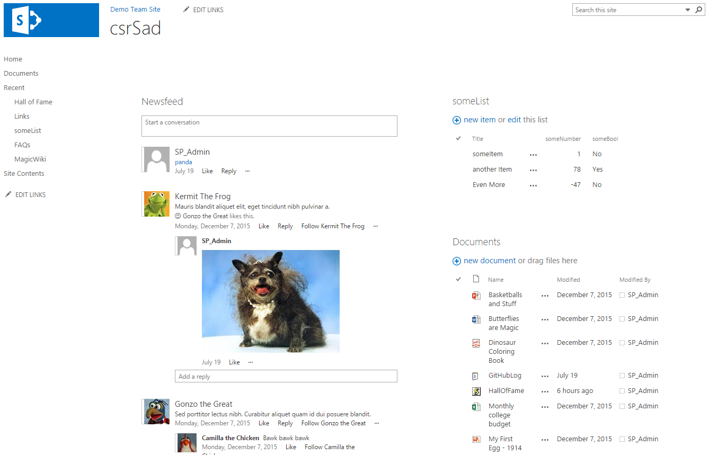Open the ellipsis menu for GitHubLog document
Screen dimensions: 709x455
[x=545, y=376]
